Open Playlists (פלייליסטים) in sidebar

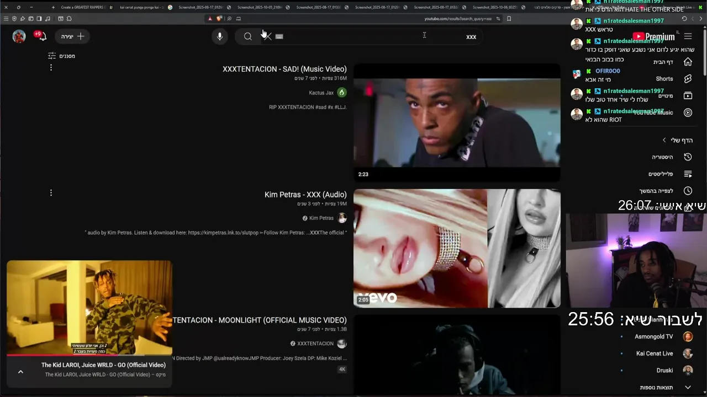pos(671,174)
